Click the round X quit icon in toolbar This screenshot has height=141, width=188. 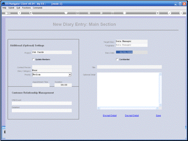pyautogui.click(x=181, y=13)
